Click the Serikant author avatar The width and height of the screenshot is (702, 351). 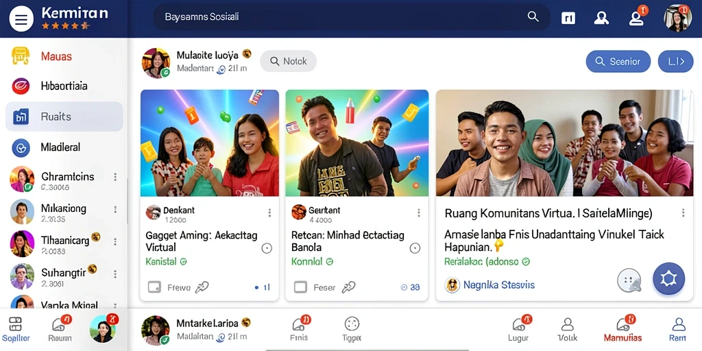[299, 212]
